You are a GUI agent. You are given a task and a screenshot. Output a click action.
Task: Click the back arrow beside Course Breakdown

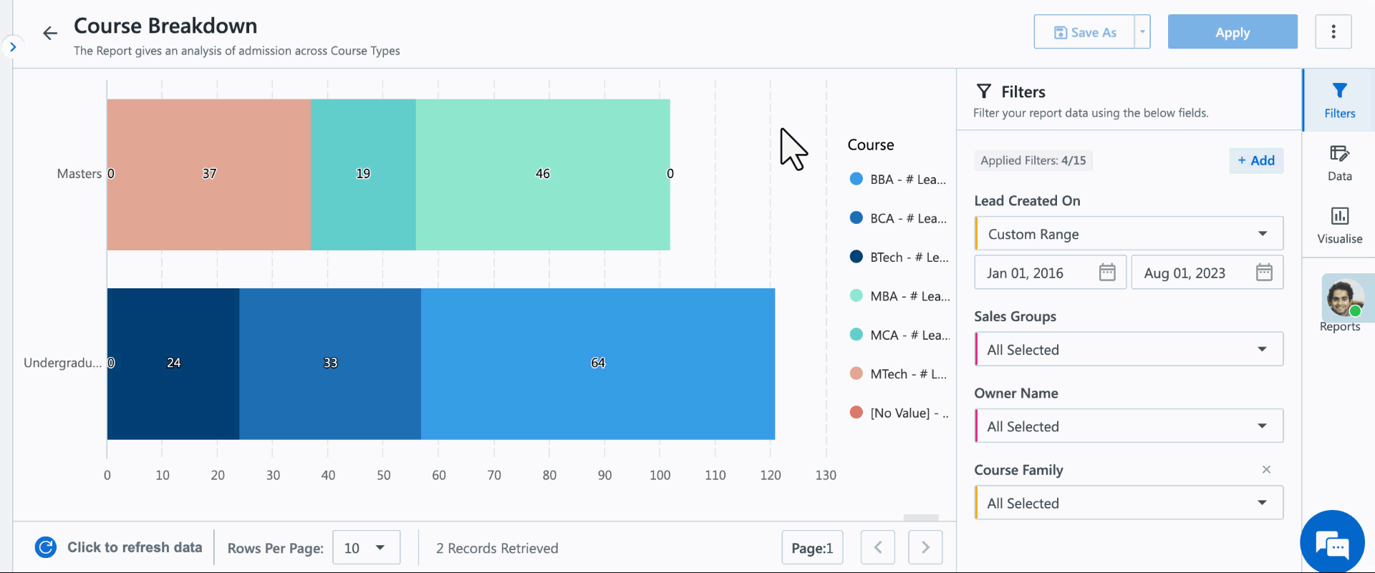click(x=49, y=33)
